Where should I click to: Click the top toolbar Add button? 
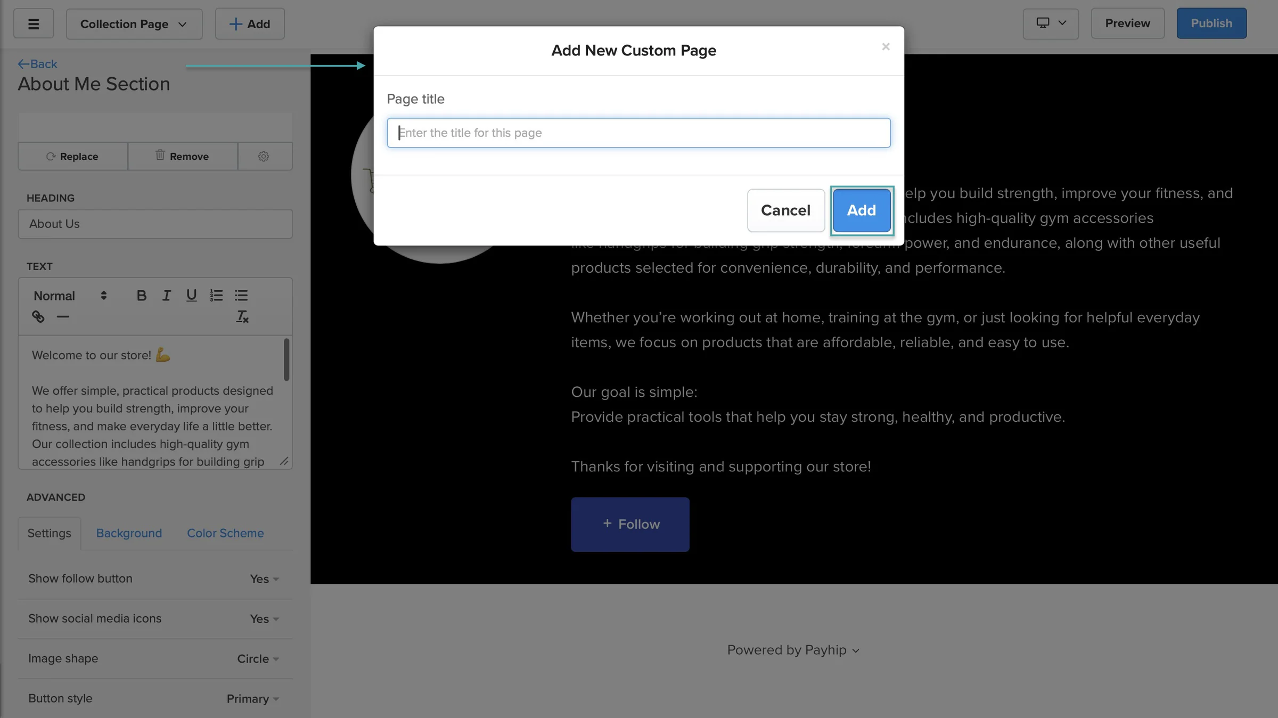point(250,23)
